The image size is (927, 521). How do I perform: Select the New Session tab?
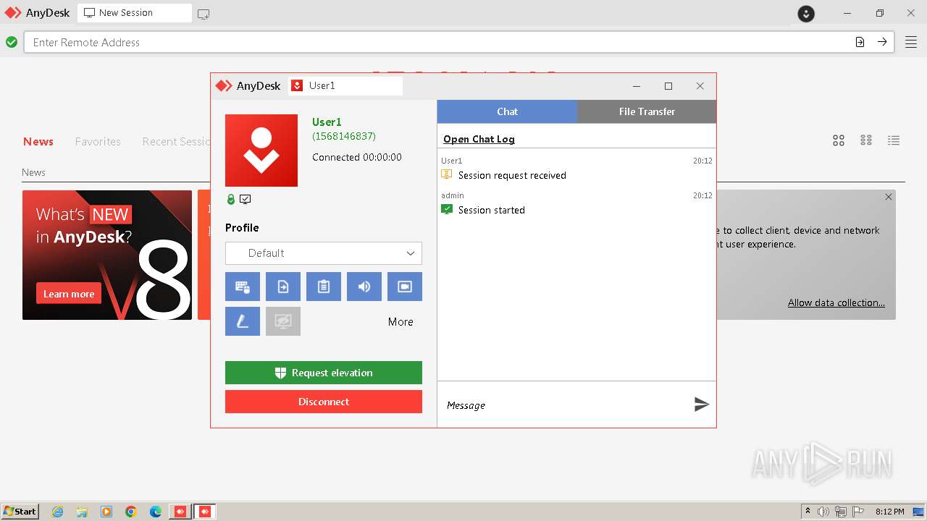[135, 13]
